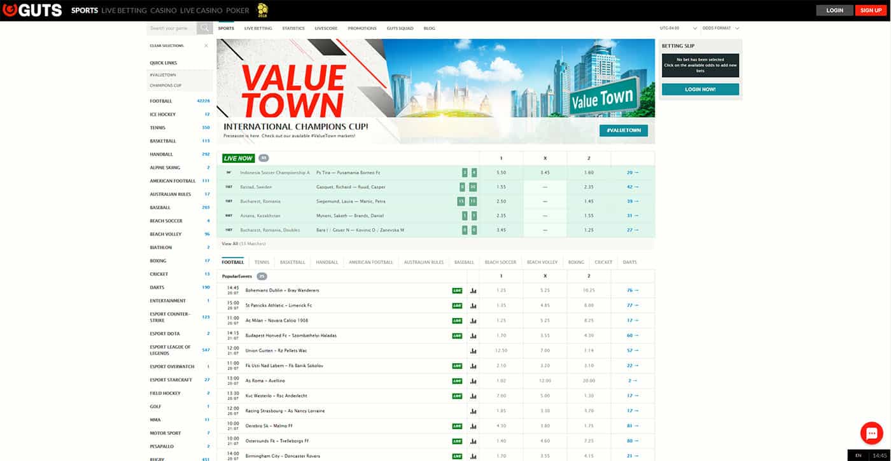This screenshot has width=891, height=461.
Task: Switch to the Tennis events tab
Action: tap(262, 263)
